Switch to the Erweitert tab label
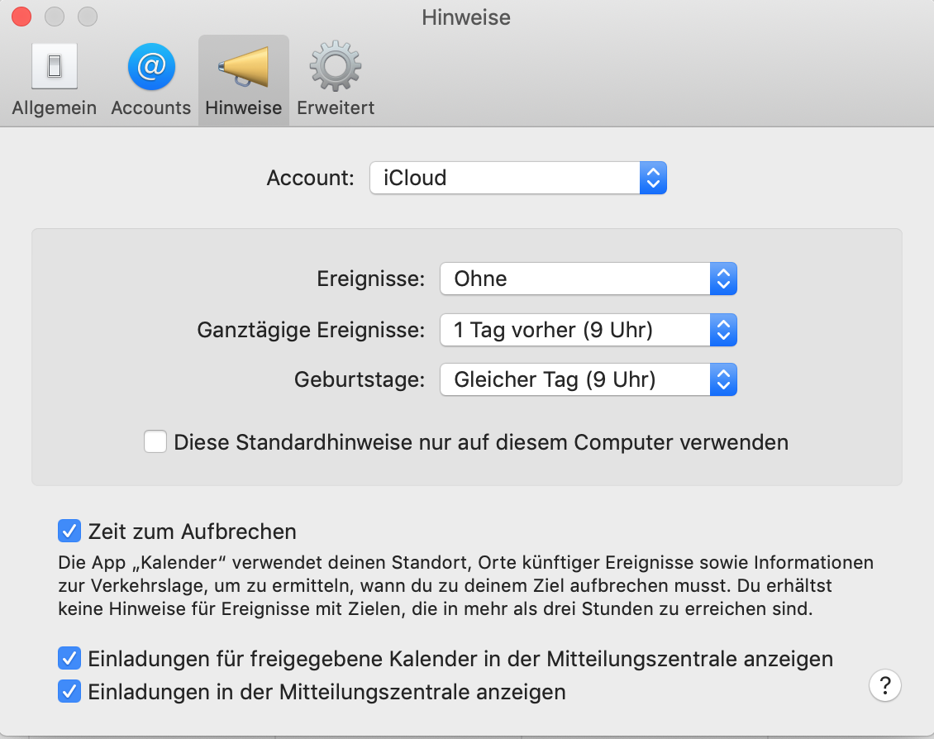This screenshot has width=934, height=739. pos(336,108)
